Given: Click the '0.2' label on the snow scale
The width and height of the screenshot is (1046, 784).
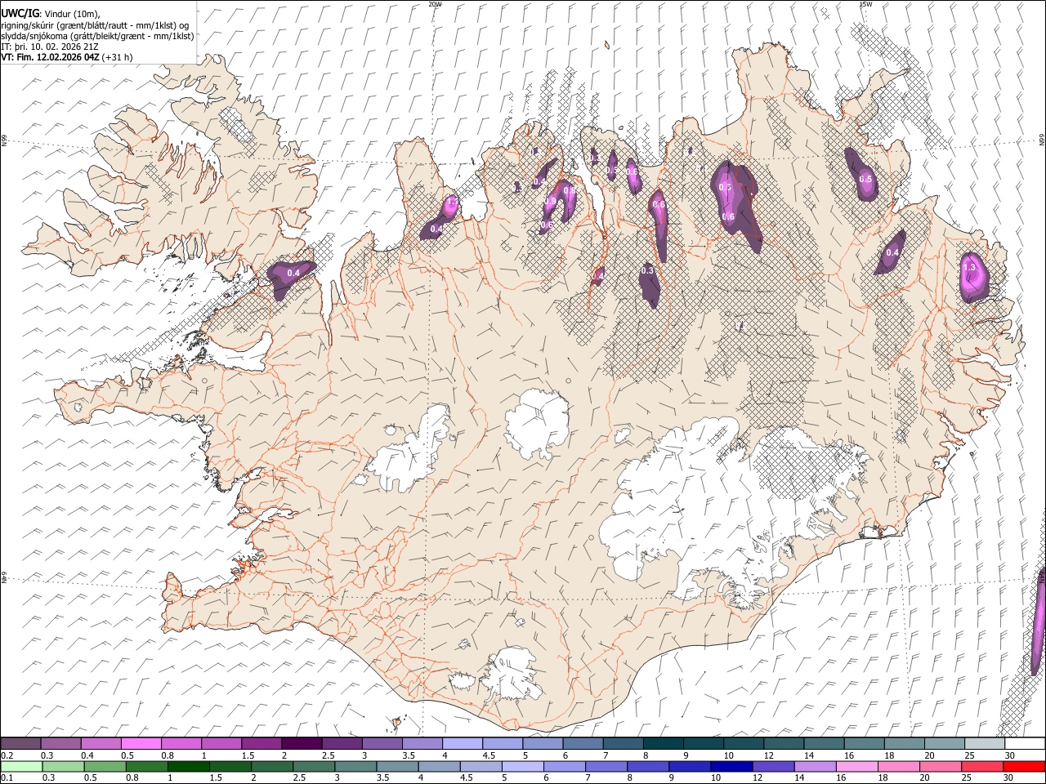Looking at the screenshot, I should [7, 755].
